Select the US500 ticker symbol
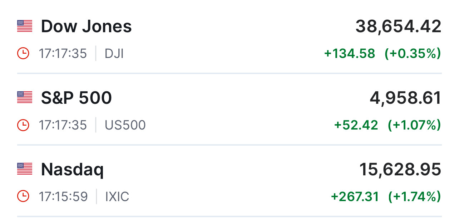459x219 pixels. (125, 125)
